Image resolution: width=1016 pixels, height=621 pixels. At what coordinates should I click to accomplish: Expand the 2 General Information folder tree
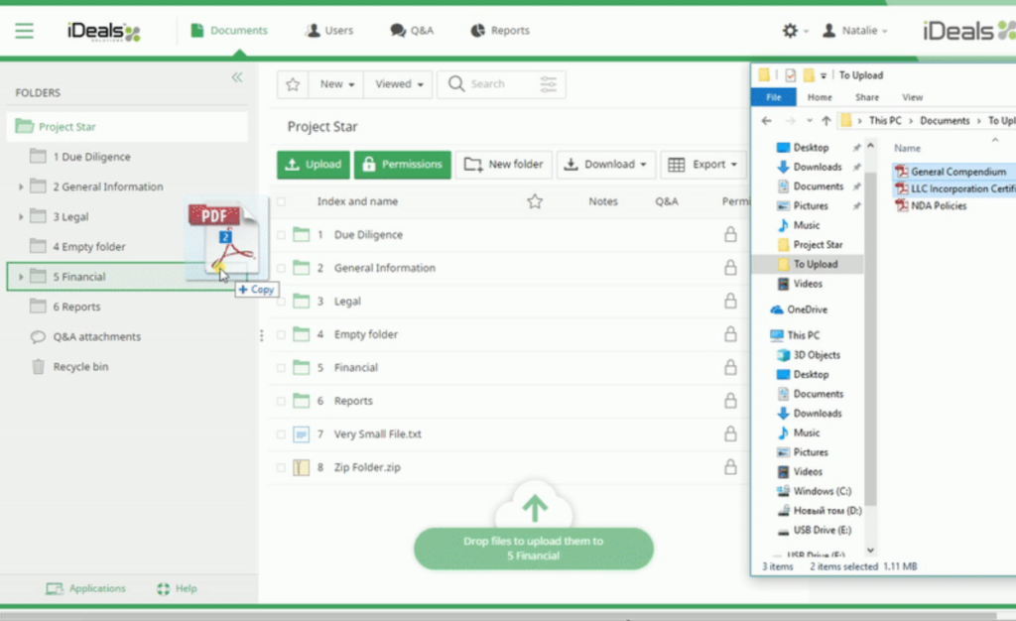click(x=21, y=187)
